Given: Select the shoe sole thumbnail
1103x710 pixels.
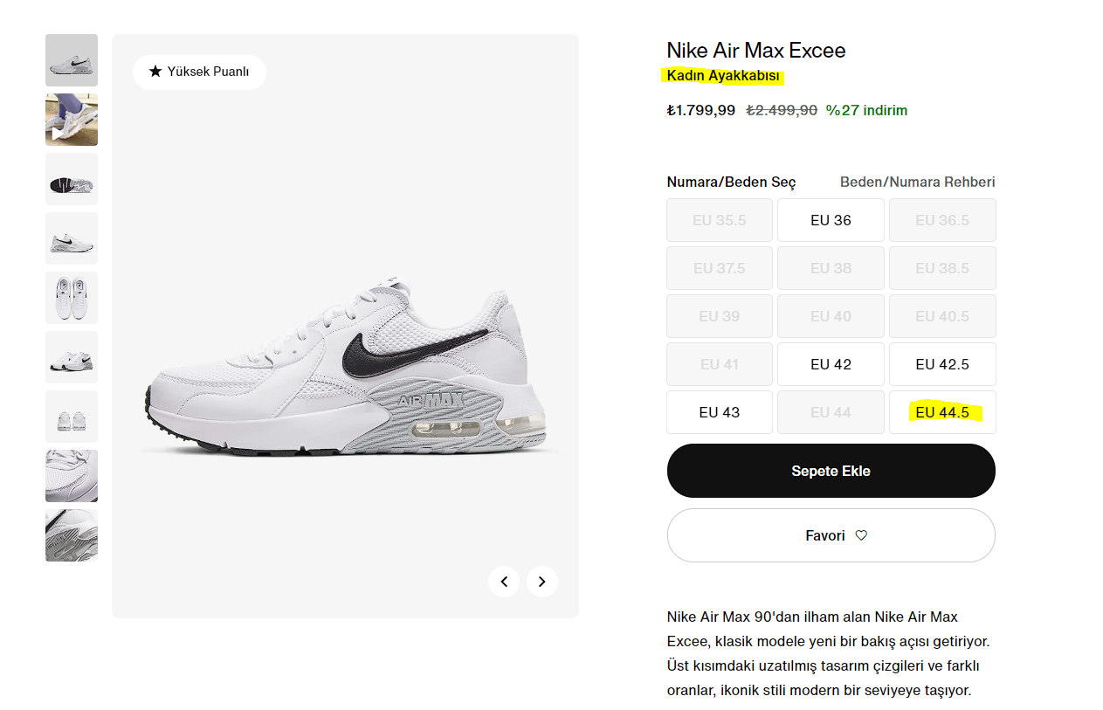Looking at the screenshot, I should 72,179.
